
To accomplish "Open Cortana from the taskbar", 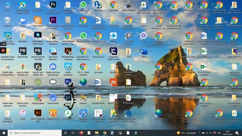I will coord(65,133).
